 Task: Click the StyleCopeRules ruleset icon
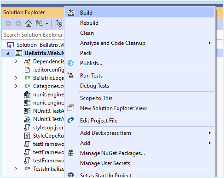pos(27,136)
